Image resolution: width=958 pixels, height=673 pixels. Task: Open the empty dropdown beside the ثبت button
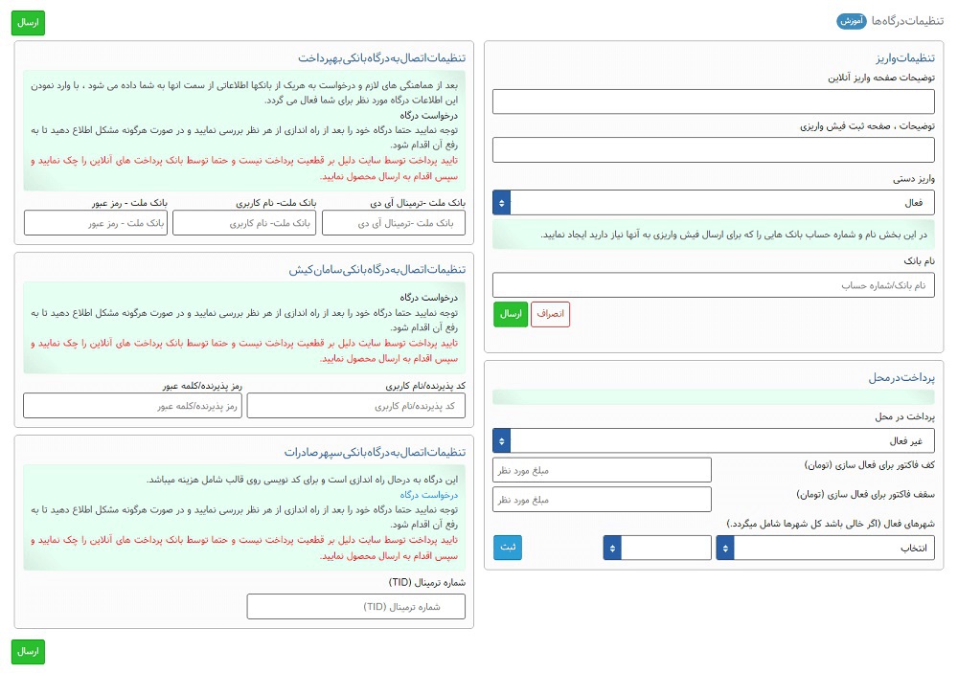657,548
